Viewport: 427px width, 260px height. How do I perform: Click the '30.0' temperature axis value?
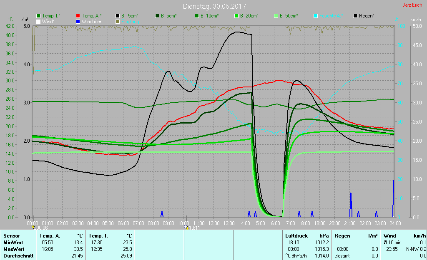pos(10,81)
